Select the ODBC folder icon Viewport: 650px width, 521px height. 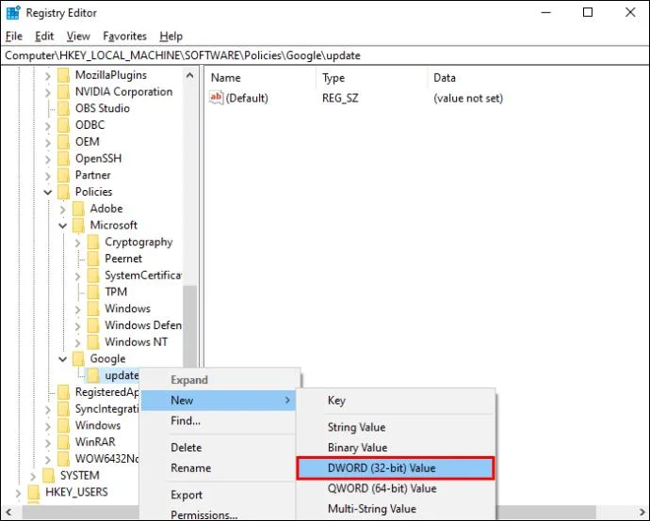(x=63, y=125)
